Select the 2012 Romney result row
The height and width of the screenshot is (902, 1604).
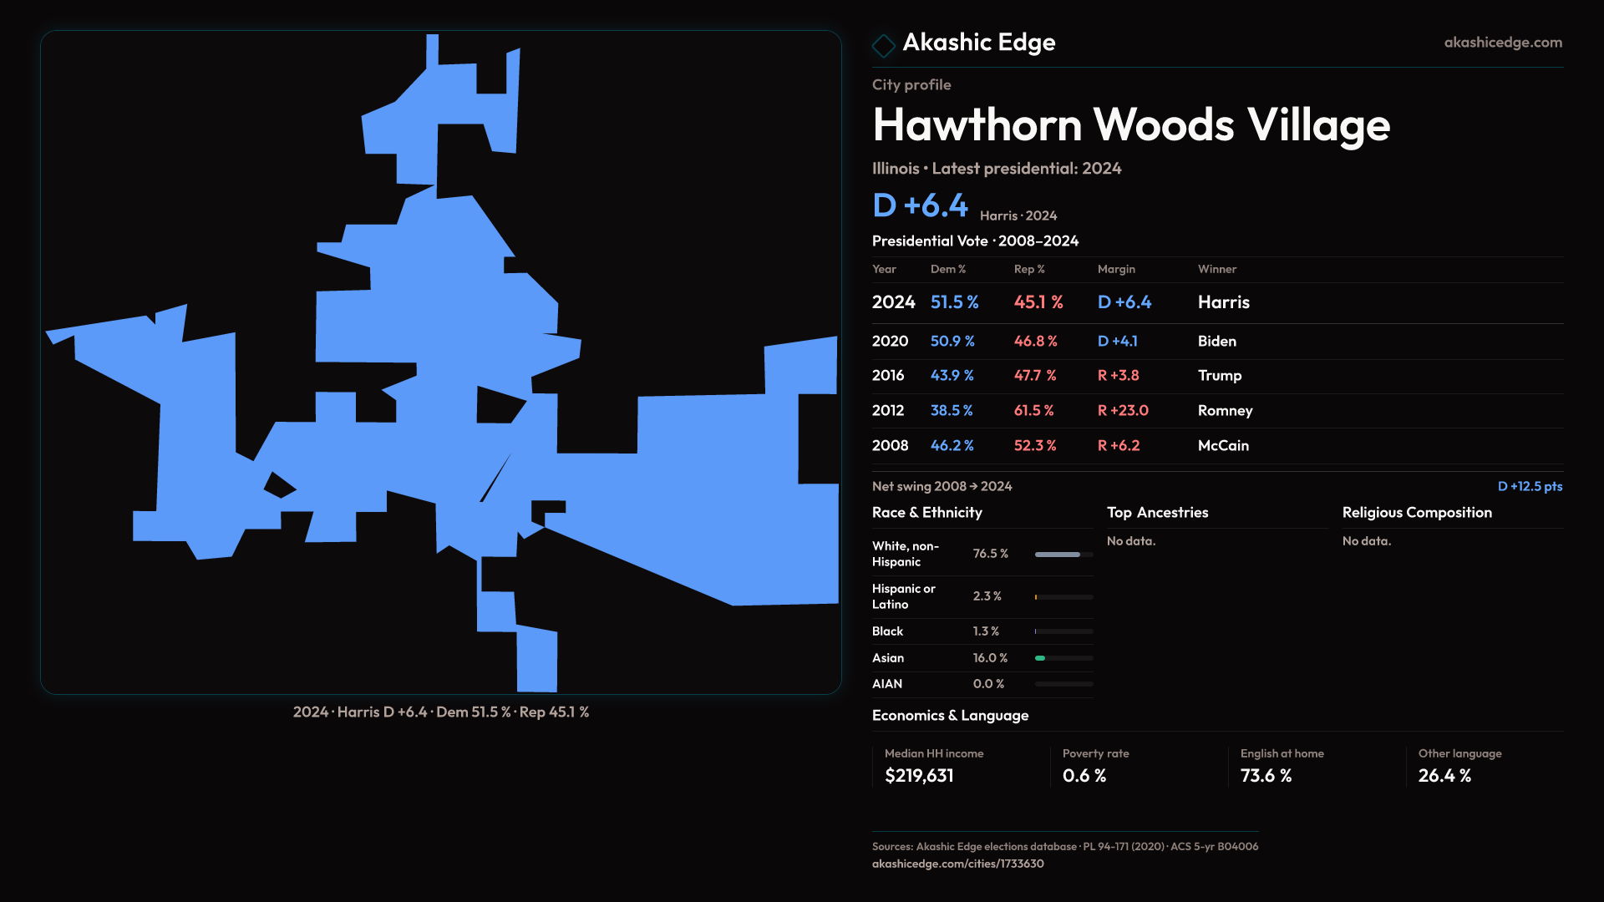coord(1216,411)
